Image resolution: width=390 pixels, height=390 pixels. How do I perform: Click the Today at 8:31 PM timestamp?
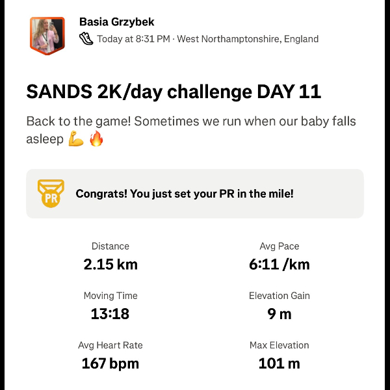click(133, 39)
